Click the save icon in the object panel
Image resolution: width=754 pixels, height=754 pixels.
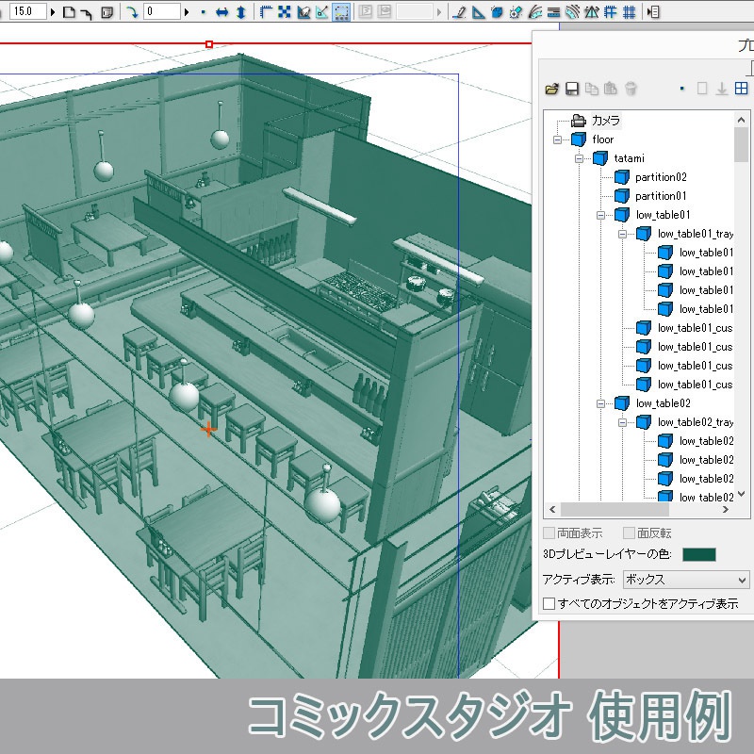click(x=571, y=88)
